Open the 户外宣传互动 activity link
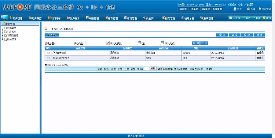The height and width of the screenshot is (138, 275). (60, 53)
